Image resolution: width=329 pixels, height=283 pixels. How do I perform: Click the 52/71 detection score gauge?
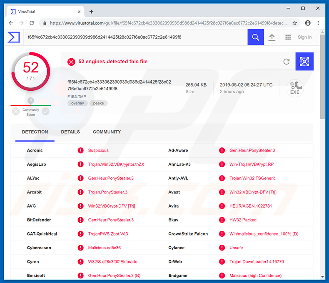click(x=31, y=71)
